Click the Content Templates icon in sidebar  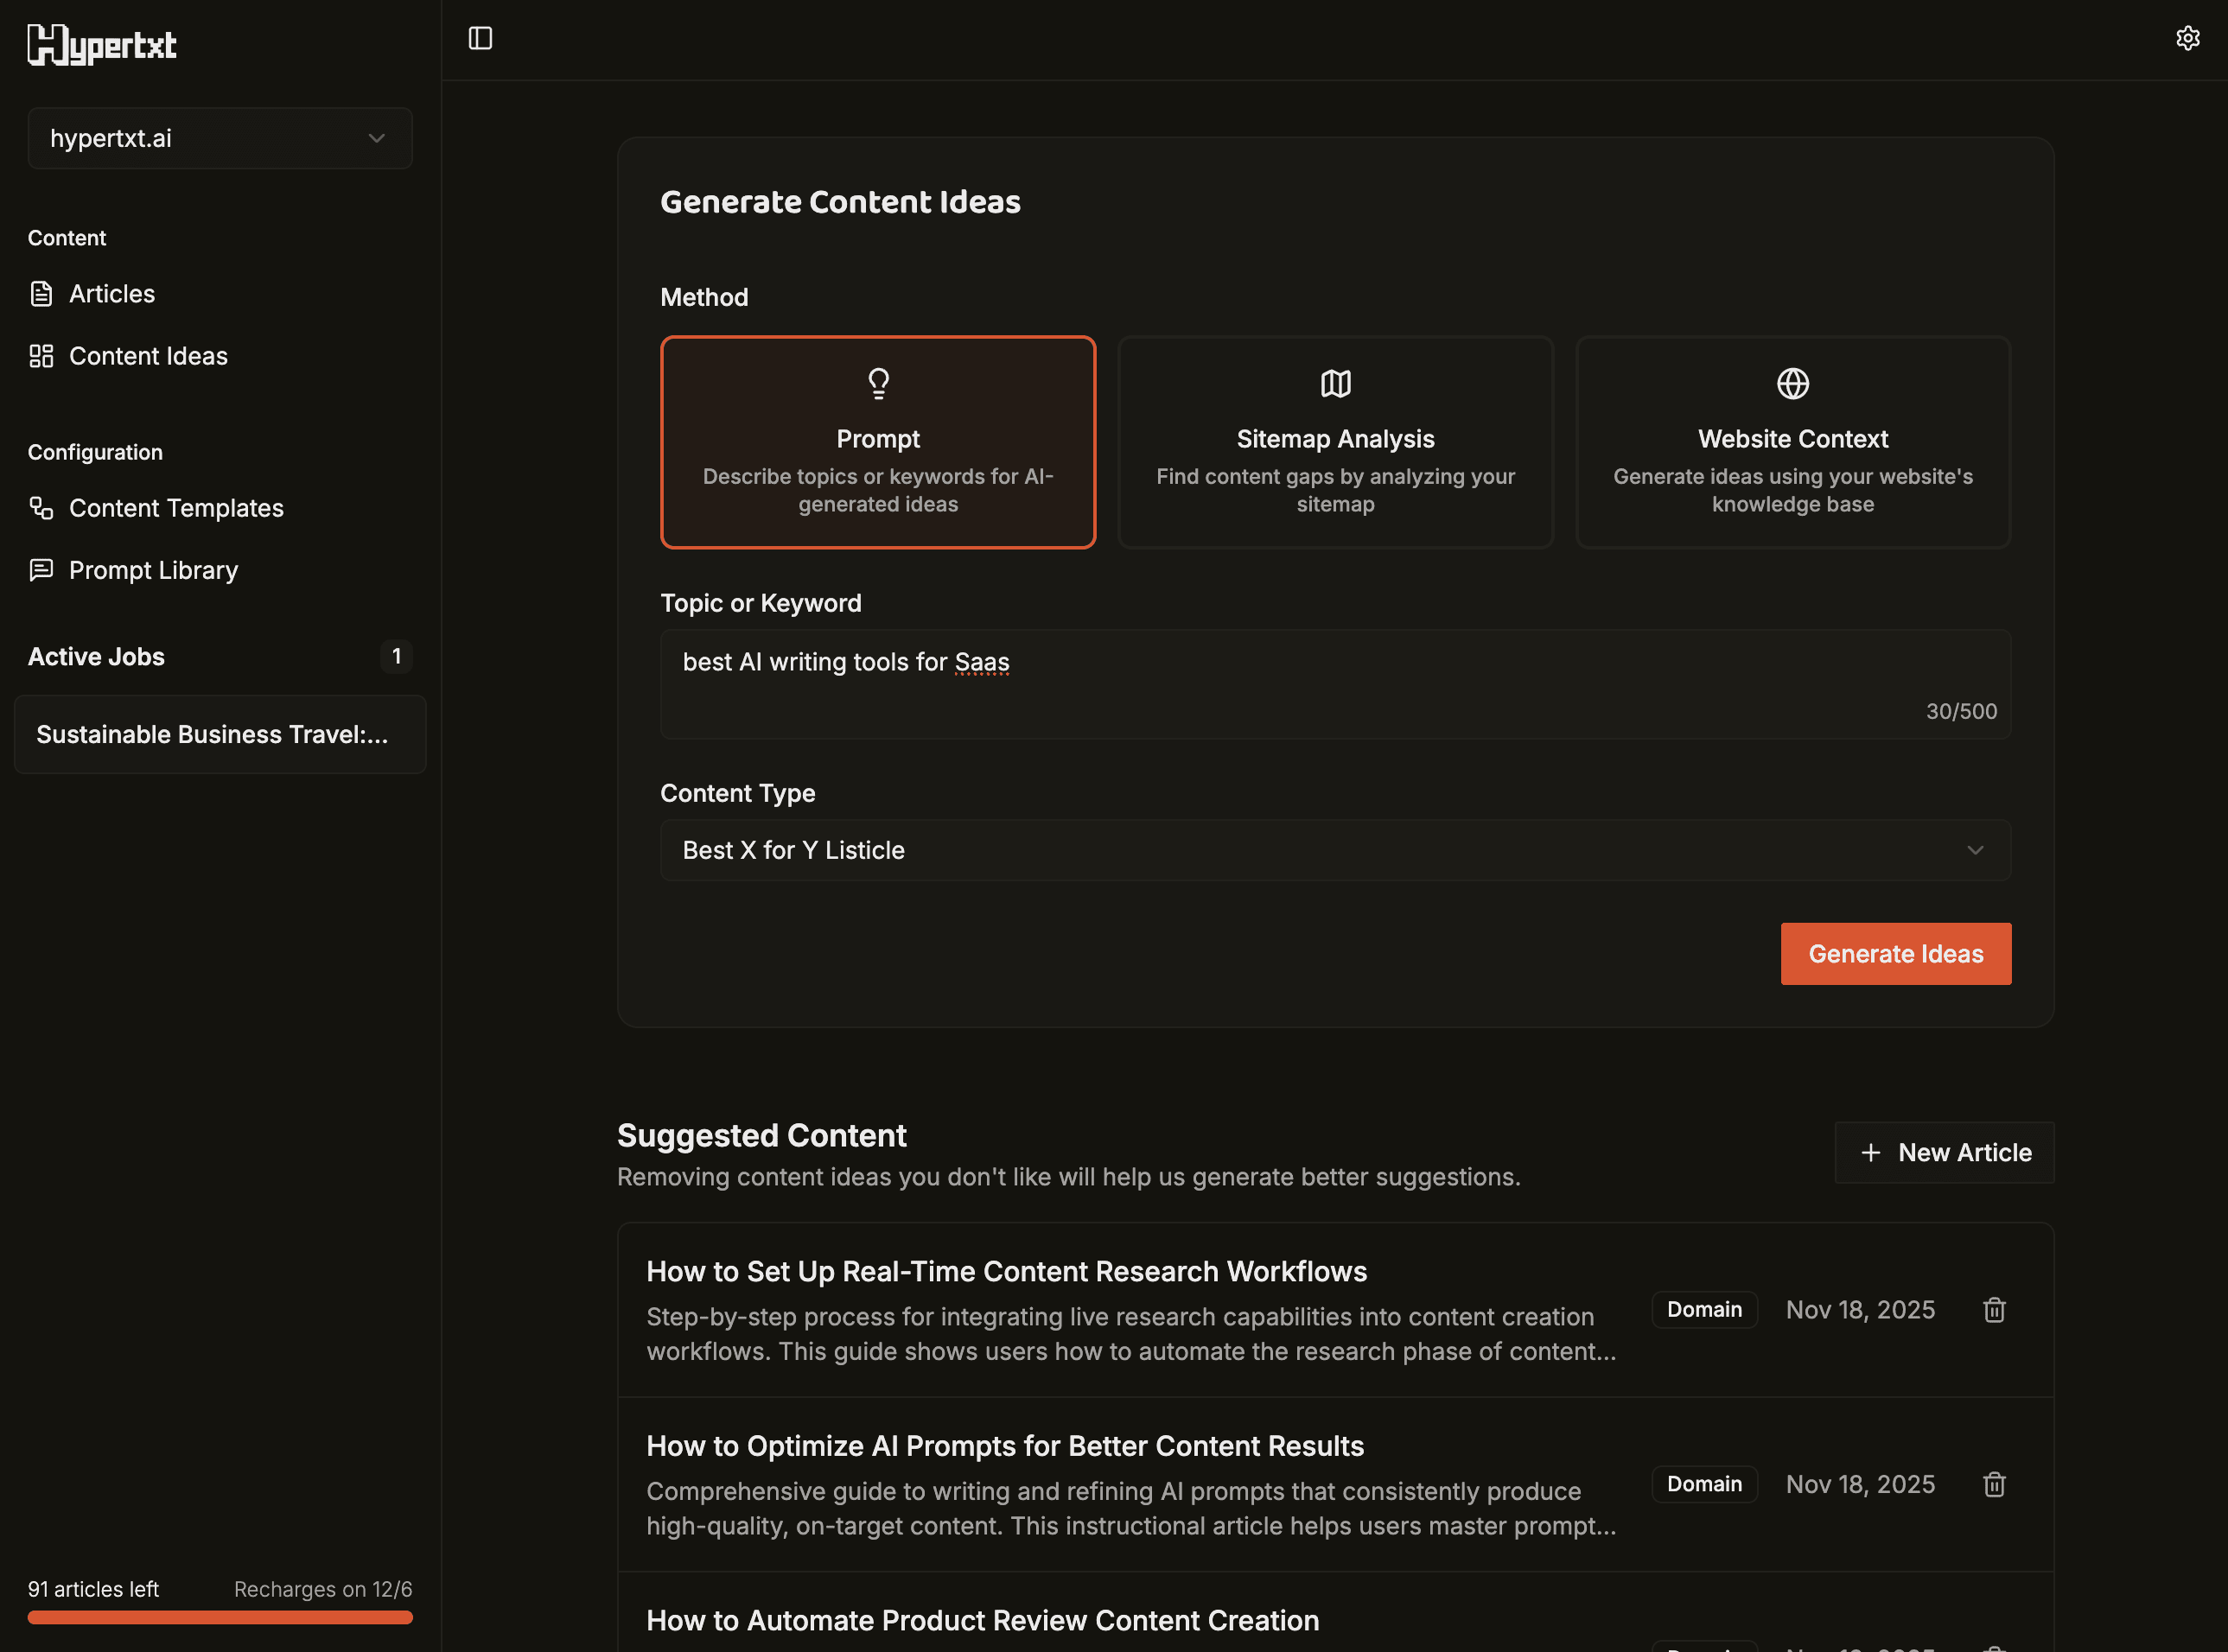40,508
